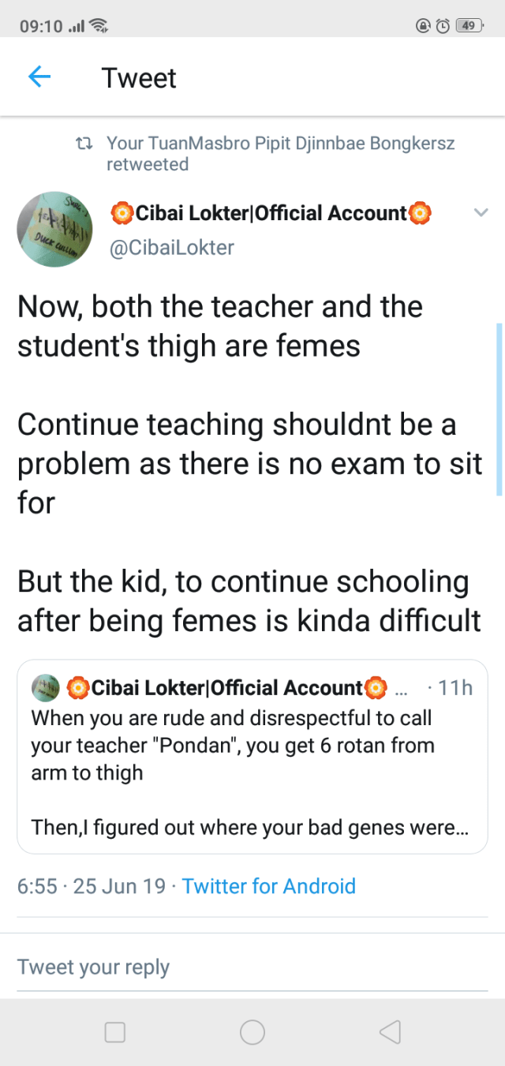
Task: Tap the Wi-Fi signal status icon
Action: [x=98, y=26]
